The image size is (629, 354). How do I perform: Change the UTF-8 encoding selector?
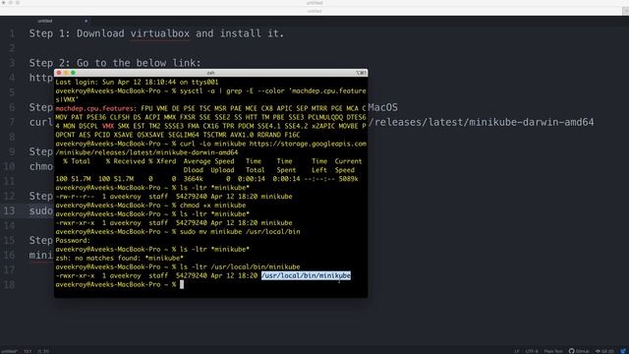[532, 351]
